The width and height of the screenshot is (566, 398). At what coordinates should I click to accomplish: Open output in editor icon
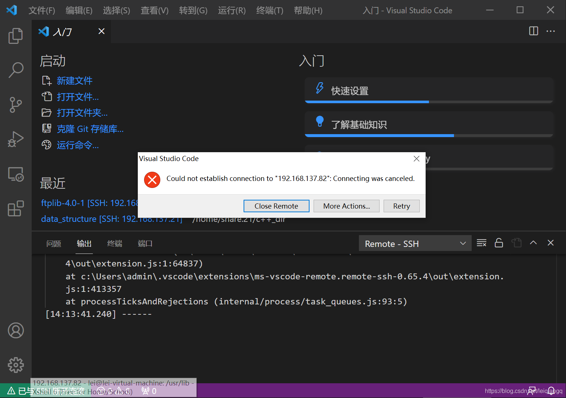[516, 243]
